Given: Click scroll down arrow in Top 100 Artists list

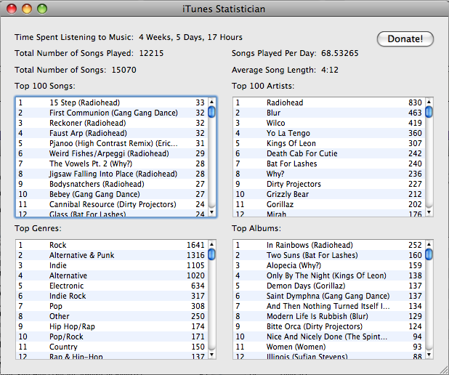Looking at the screenshot, I should click(429, 212).
